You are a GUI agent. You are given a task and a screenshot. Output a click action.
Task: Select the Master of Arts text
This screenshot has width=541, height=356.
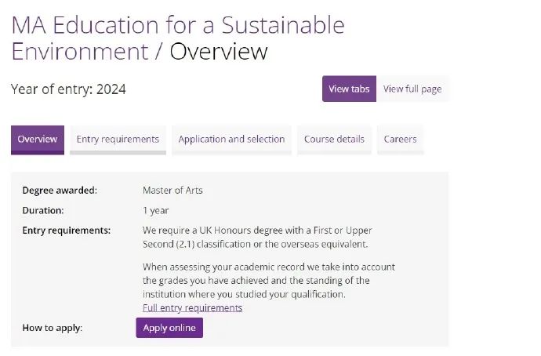172,190
